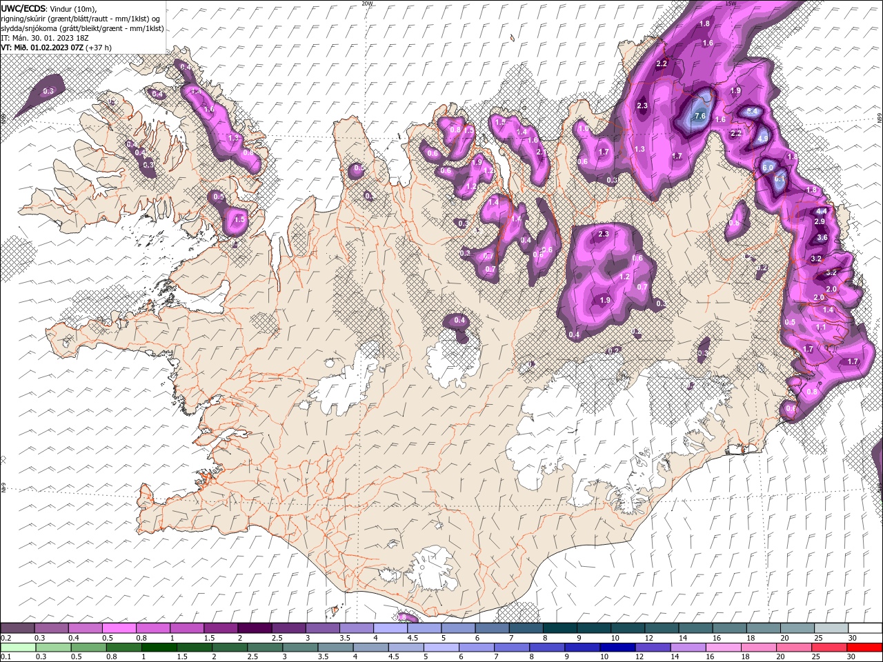Click the 2.9 precipitation value on map
This screenshot has height=662, width=883.
[x=820, y=221]
